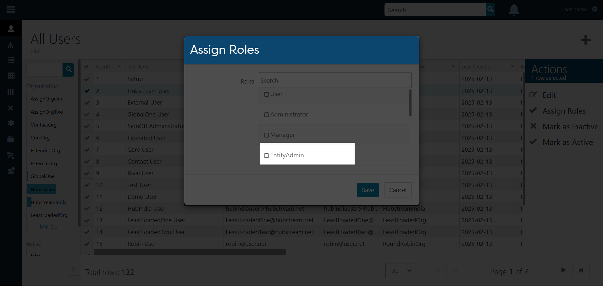Select the asterisk sidebar icon
The height and width of the screenshot is (286, 603).
tap(11, 123)
